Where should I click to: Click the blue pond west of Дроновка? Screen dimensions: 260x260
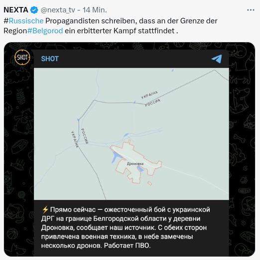(x=116, y=157)
